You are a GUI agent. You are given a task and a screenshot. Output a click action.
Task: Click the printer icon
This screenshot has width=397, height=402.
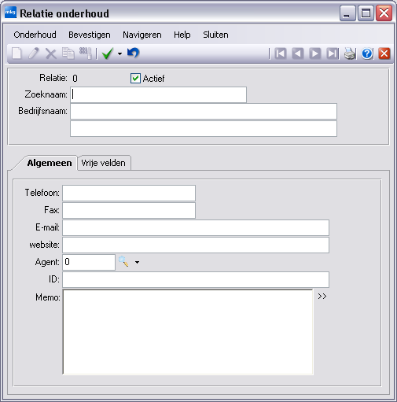350,53
